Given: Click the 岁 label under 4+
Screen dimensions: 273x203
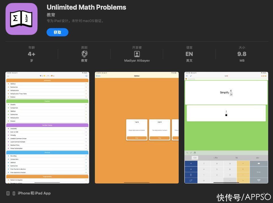Looking at the screenshot, I should point(31,61).
